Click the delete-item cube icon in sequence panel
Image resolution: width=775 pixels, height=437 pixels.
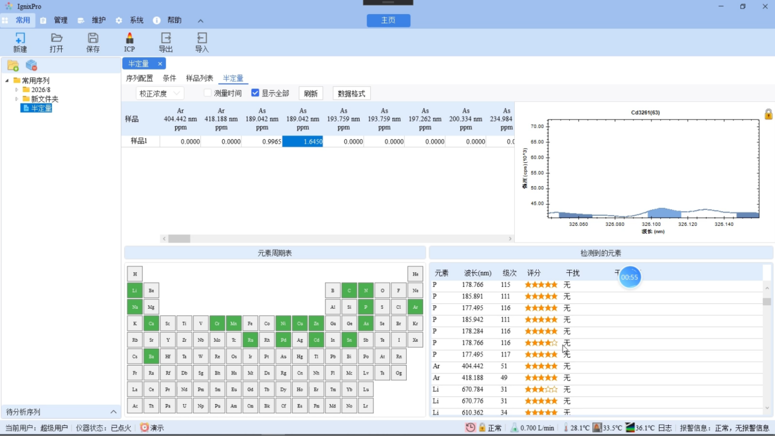pyautogui.click(x=32, y=65)
